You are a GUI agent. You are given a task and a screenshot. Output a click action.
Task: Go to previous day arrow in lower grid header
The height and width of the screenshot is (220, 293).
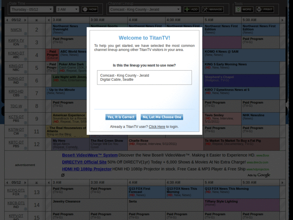[7, 183]
